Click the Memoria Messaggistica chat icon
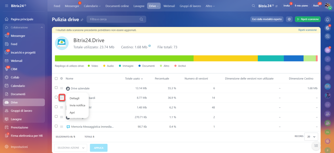The image size is (334, 153). coord(68,127)
